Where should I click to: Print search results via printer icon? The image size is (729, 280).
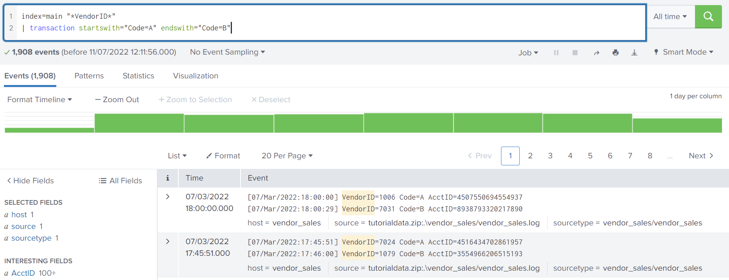tap(616, 53)
